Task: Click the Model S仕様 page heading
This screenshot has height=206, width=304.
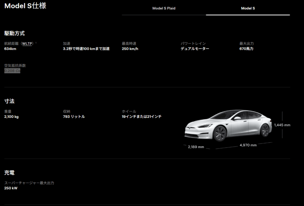Action: coord(25,6)
